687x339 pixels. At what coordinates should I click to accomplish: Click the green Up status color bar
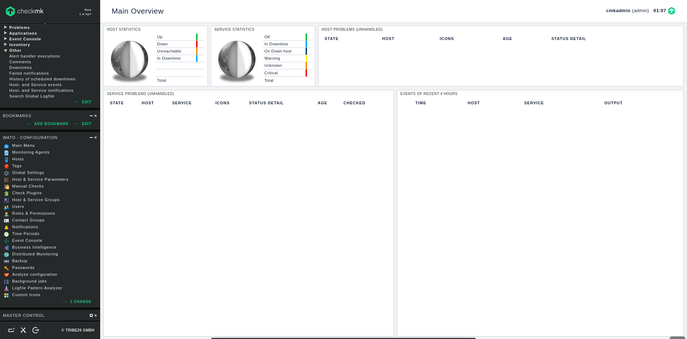(x=197, y=37)
